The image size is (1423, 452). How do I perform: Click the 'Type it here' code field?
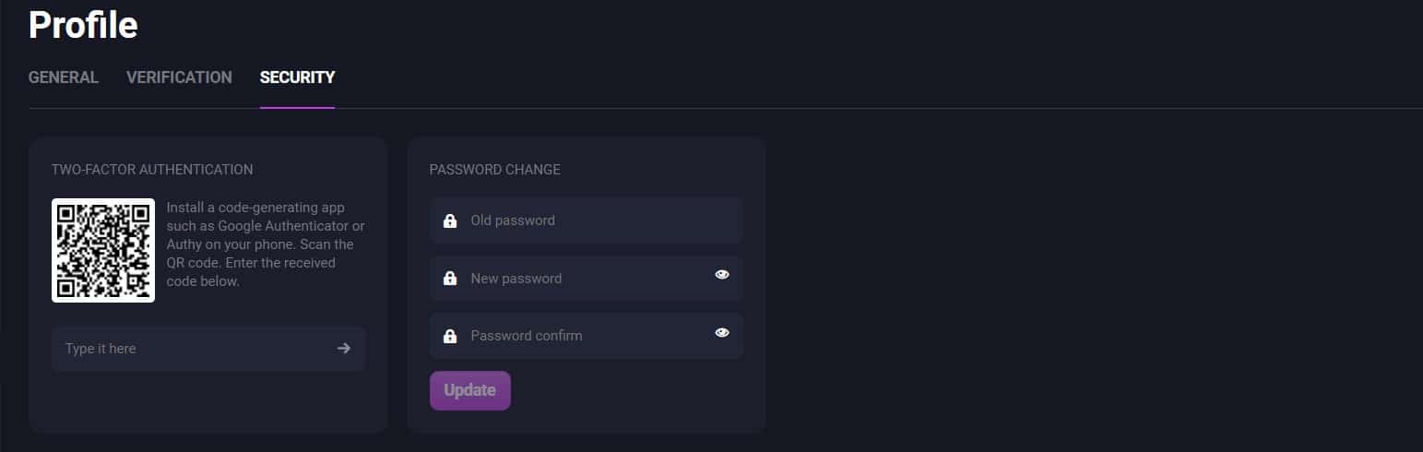click(x=208, y=349)
